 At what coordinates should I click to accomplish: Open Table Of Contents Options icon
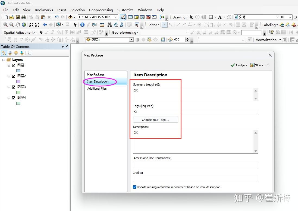29,53
